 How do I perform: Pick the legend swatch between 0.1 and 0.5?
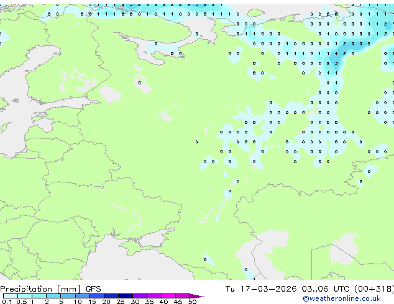click(x=11, y=296)
